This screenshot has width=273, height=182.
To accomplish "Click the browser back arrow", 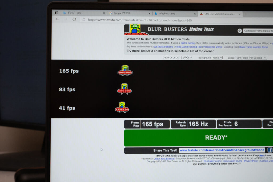I will pos(57,19).
